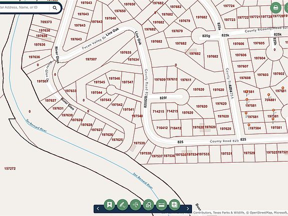Go to next toolbar page arrow
The height and width of the screenshot is (216, 288).
(x=187, y=208)
